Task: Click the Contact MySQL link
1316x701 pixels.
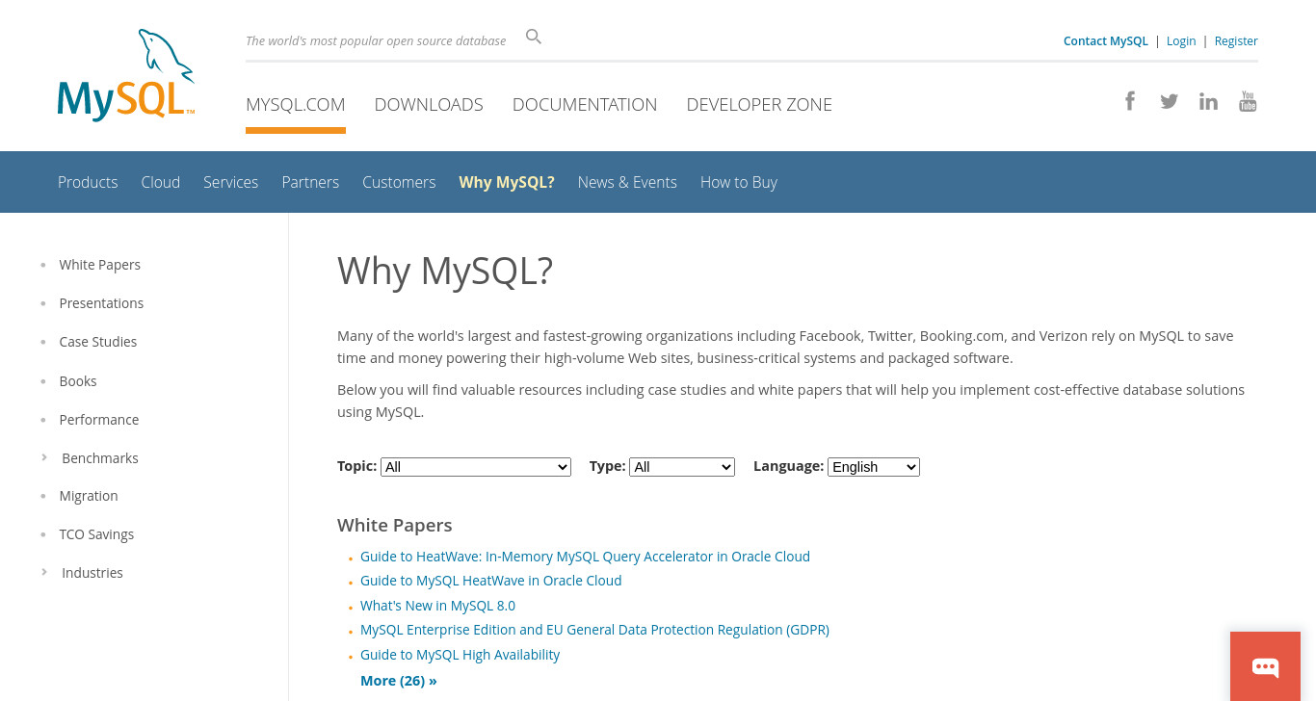Action: (x=1106, y=40)
